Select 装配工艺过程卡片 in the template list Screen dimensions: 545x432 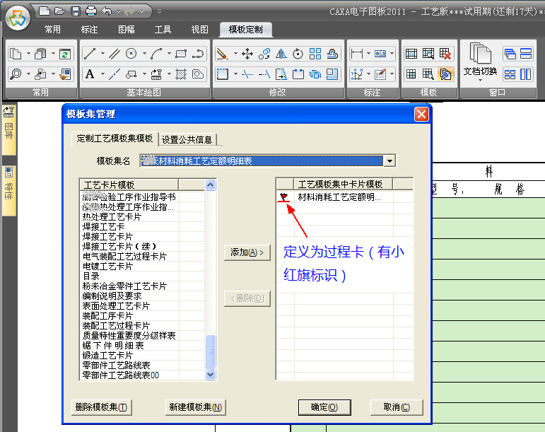pyautogui.click(x=116, y=325)
